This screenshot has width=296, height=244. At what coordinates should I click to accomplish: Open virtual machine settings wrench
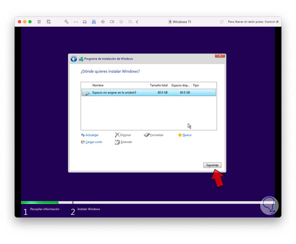pos(67,22)
